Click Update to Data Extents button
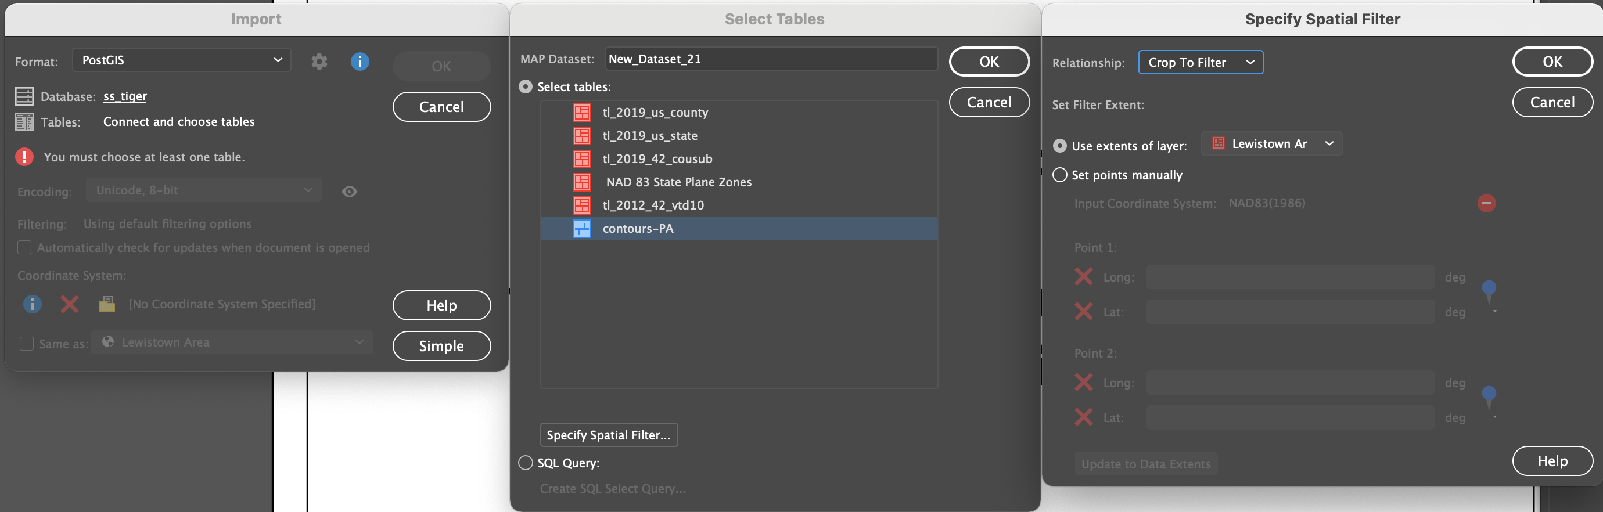This screenshot has height=512, width=1603. 1145,464
